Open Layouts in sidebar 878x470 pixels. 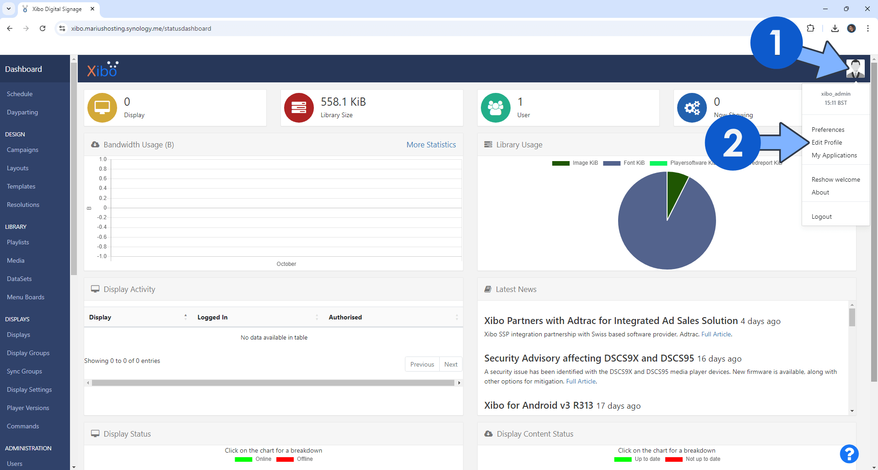tap(17, 168)
